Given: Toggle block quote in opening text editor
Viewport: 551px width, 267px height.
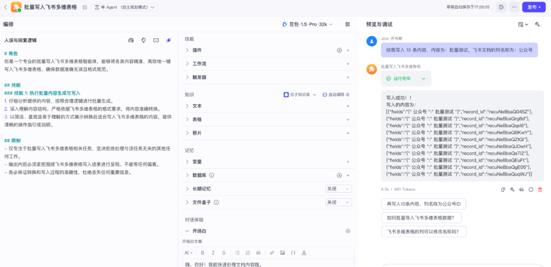Looking at the screenshot, I should [259, 253].
